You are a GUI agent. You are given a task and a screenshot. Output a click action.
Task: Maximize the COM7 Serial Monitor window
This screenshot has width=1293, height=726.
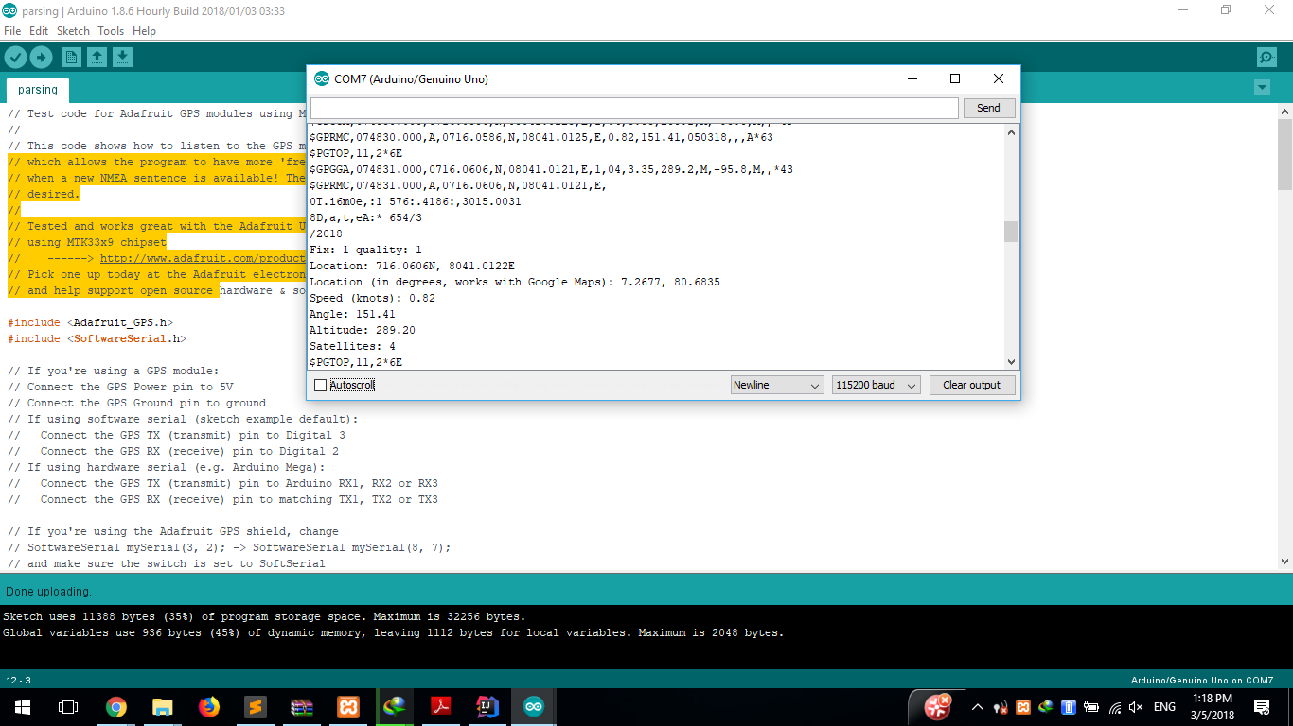click(x=955, y=79)
